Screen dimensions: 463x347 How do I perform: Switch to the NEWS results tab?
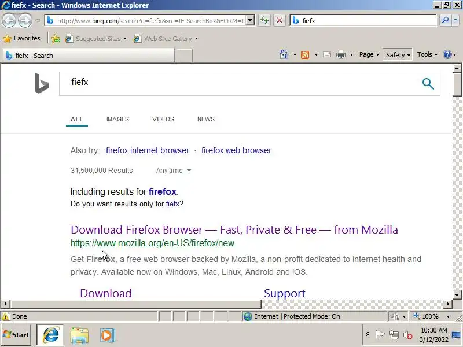tap(206, 119)
